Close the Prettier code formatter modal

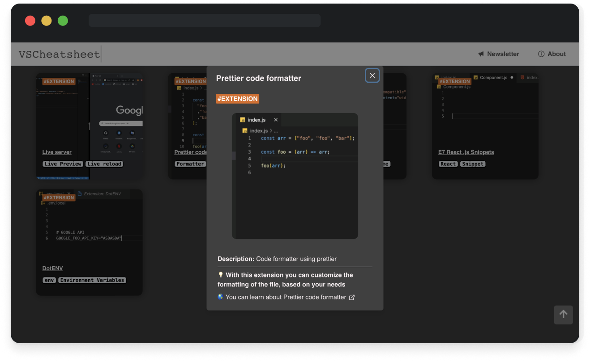(372, 76)
